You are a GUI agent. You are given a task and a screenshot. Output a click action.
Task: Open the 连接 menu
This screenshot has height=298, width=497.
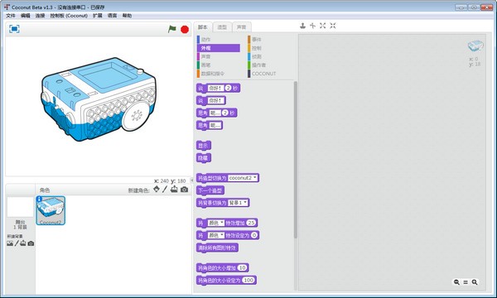coord(40,16)
